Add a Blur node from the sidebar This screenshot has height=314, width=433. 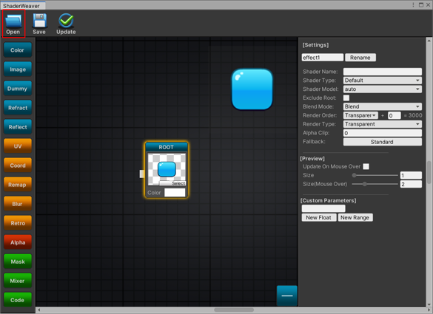pyautogui.click(x=18, y=204)
